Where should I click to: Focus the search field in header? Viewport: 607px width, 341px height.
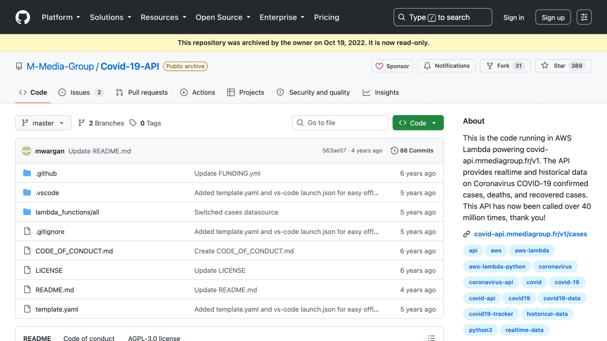443,17
